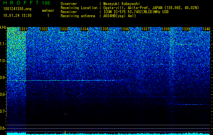The image size is (213, 135).
Task: Click the yellow meteor echo dot near 0.68 kHz
Action: (x=65, y=114)
